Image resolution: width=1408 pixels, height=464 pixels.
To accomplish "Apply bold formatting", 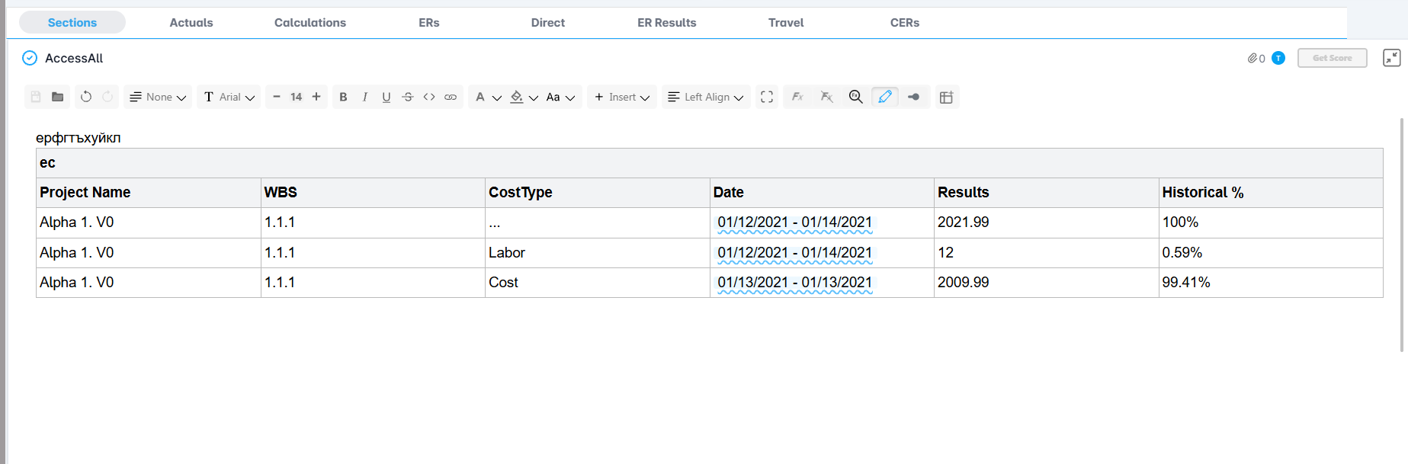I will [x=343, y=97].
